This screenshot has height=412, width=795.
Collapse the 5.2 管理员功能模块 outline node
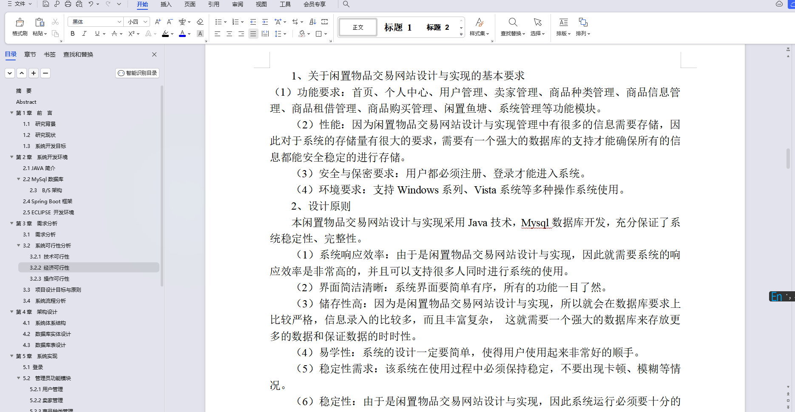pyautogui.click(x=18, y=378)
